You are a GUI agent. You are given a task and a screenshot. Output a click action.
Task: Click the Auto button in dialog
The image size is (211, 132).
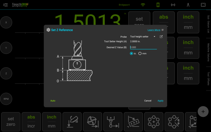coord(53,101)
